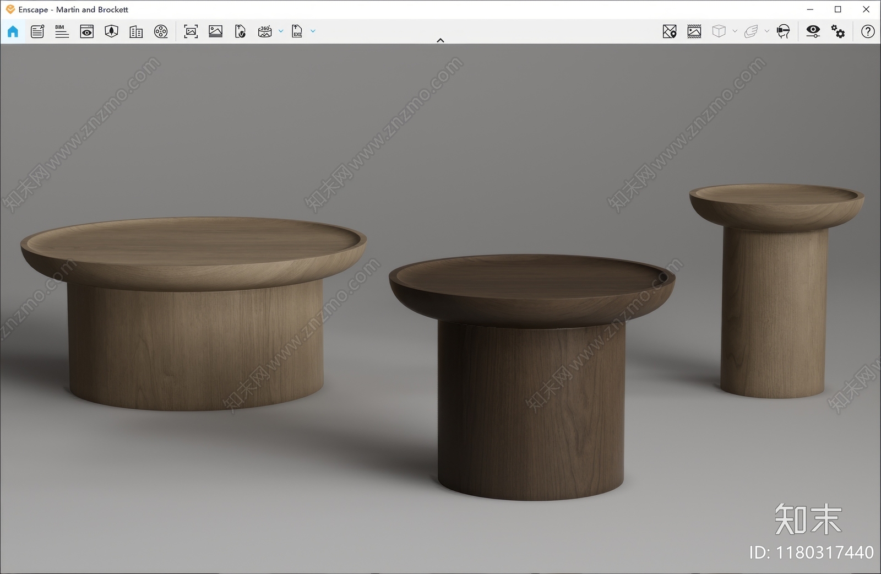Export the upload file with checkmark icon
881x574 pixels.
point(240,31)
